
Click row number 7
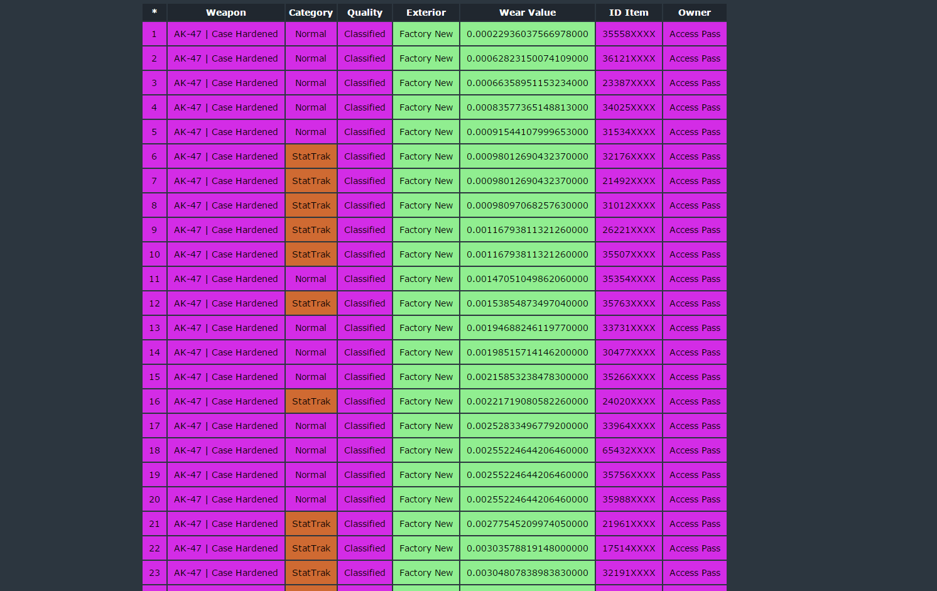click(154, 181)
